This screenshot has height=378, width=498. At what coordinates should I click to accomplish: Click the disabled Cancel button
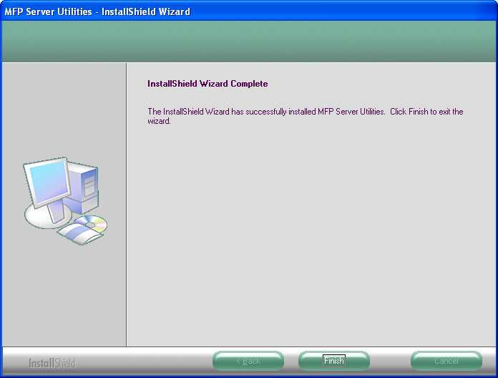coord(446,361)
